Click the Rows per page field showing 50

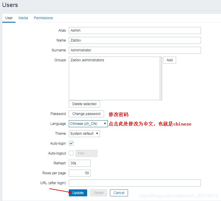coord(80,173)
